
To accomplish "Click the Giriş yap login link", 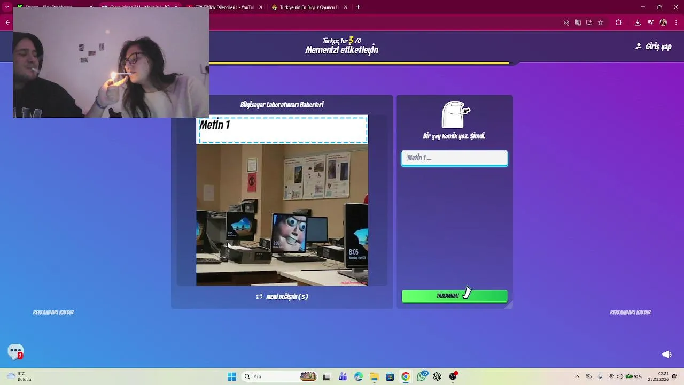I will click(654, 47).
